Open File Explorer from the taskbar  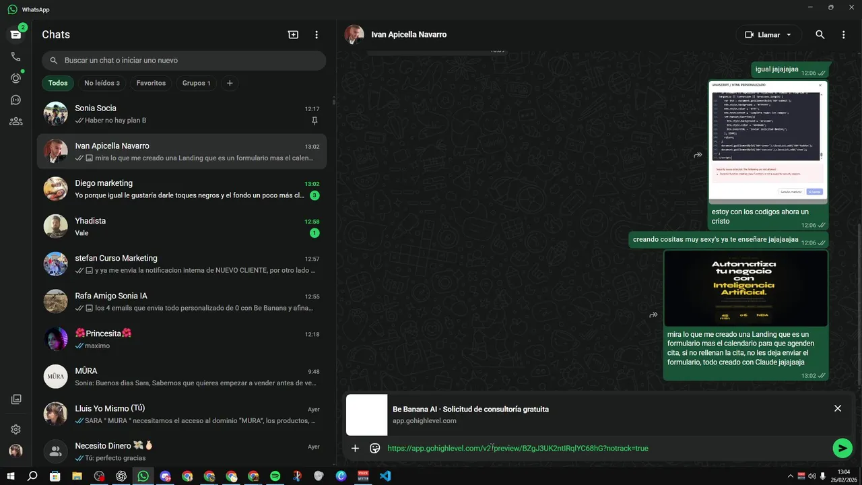[77, 476]
